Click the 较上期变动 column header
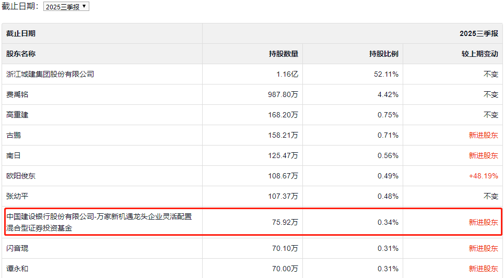The width and height of the screenshot is (504, 278). (x=480, y=54)
